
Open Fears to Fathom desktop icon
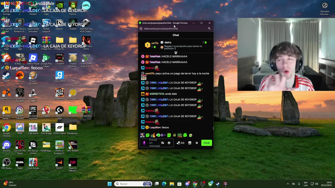[x=73, y=165]
